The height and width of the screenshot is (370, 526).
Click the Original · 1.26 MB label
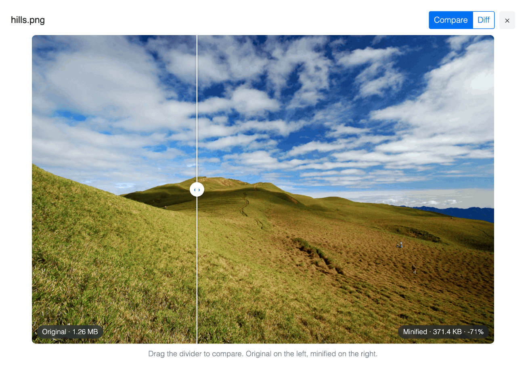70,332
